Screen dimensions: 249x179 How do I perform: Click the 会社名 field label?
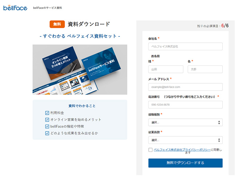point(153,39)
